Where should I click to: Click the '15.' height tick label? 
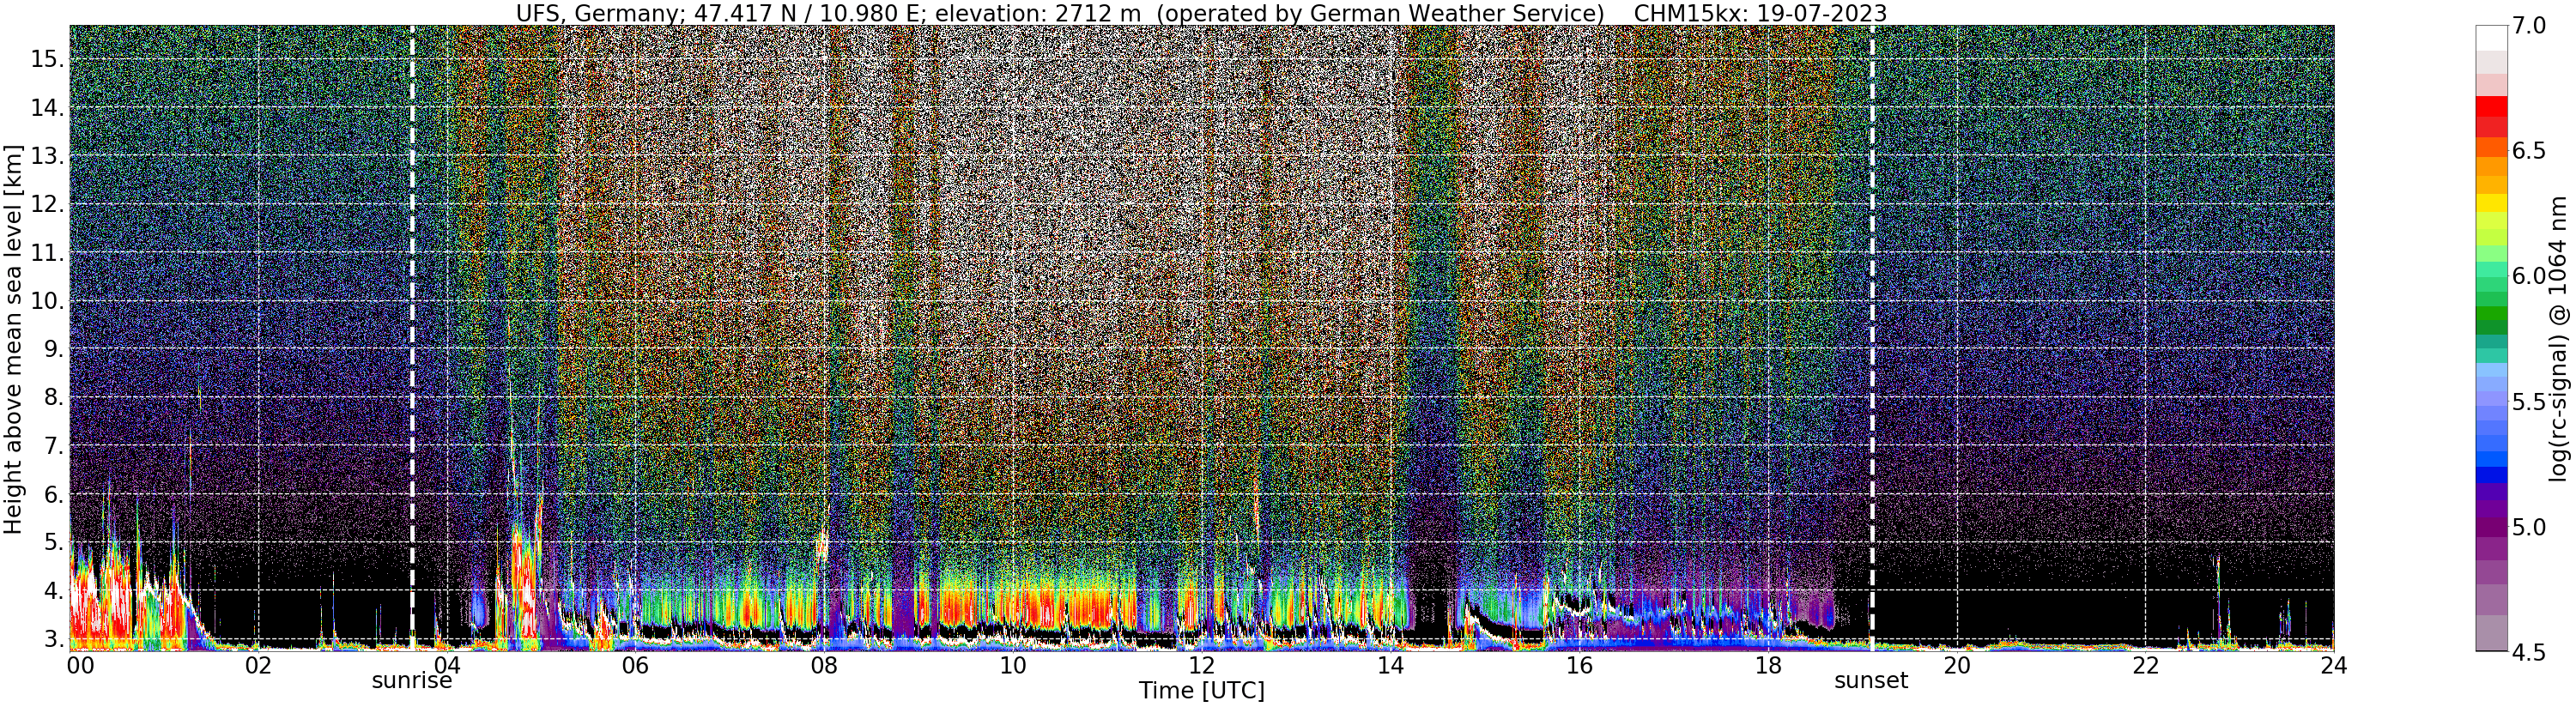tap(47, 59)
